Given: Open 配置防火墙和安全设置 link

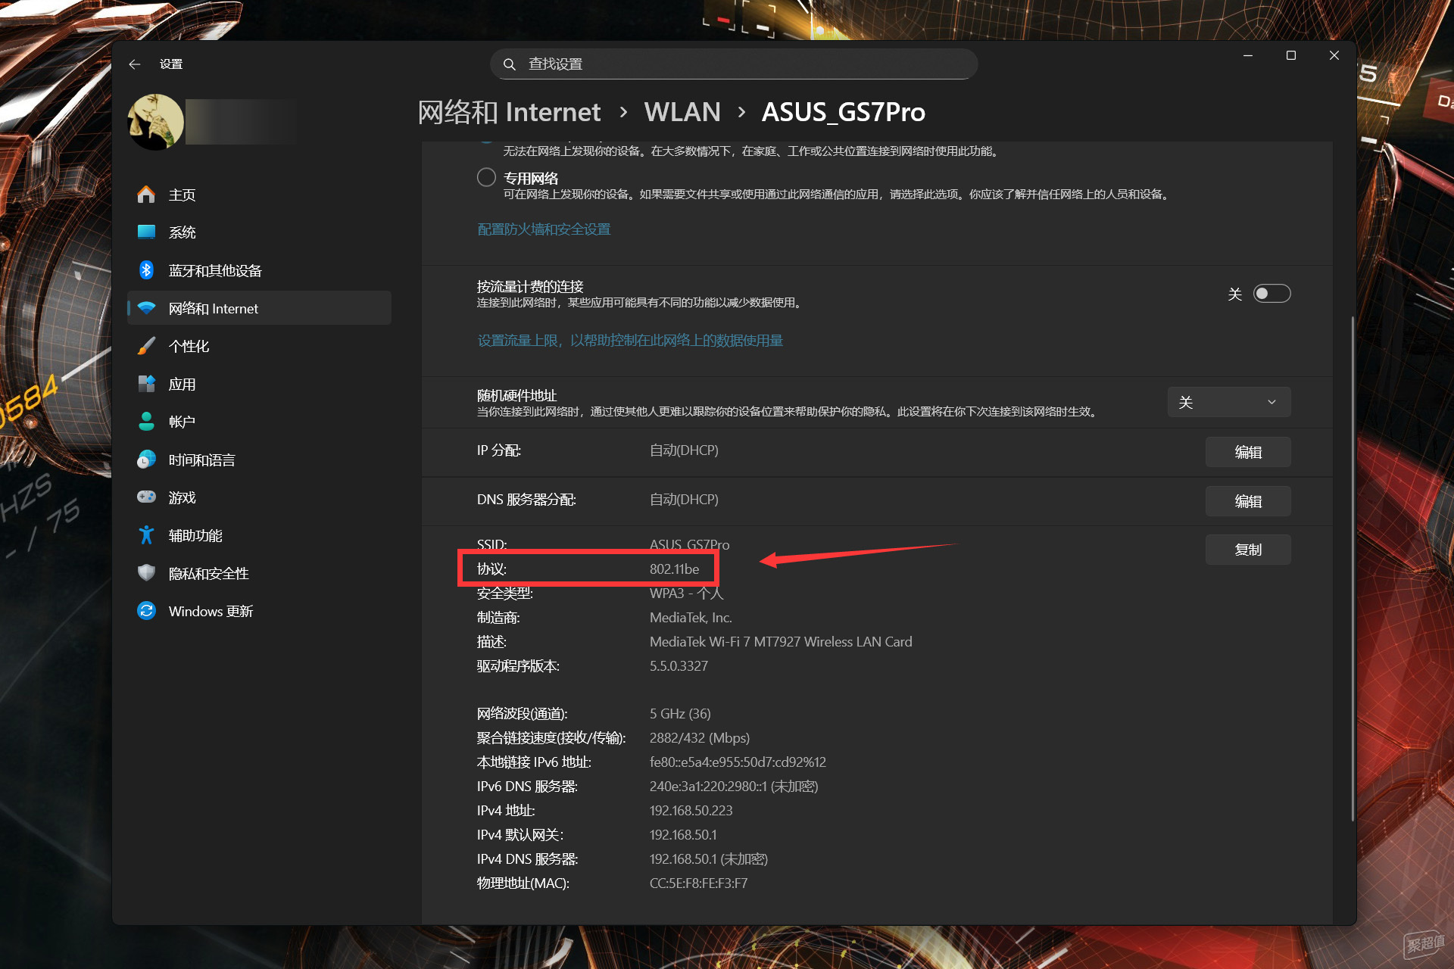Looking at the screenshot, I should (x=544, y=229).
